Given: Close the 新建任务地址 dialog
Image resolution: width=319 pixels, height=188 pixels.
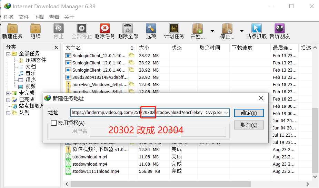Looking at the screenshot, I should (x=261, y=98).
